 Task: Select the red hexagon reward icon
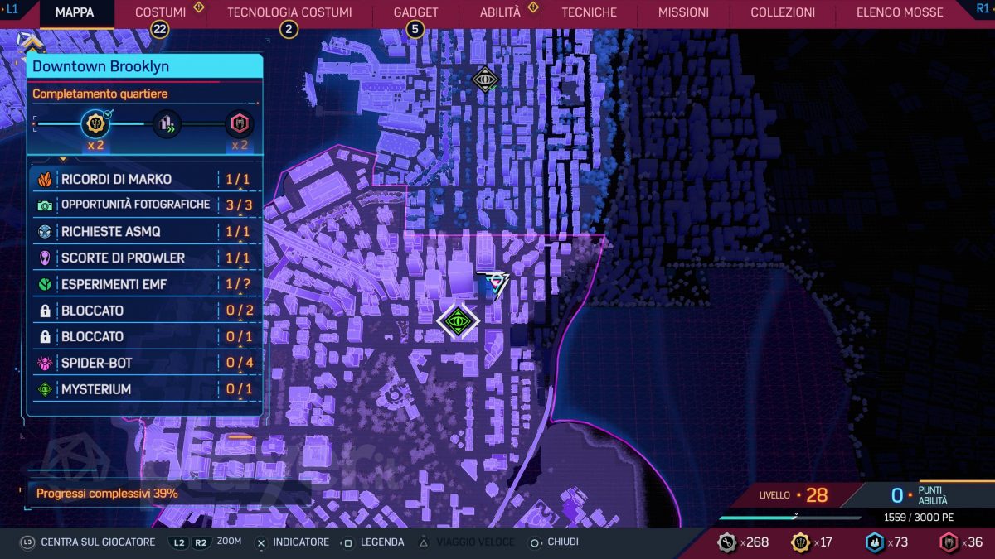point(240,125)
